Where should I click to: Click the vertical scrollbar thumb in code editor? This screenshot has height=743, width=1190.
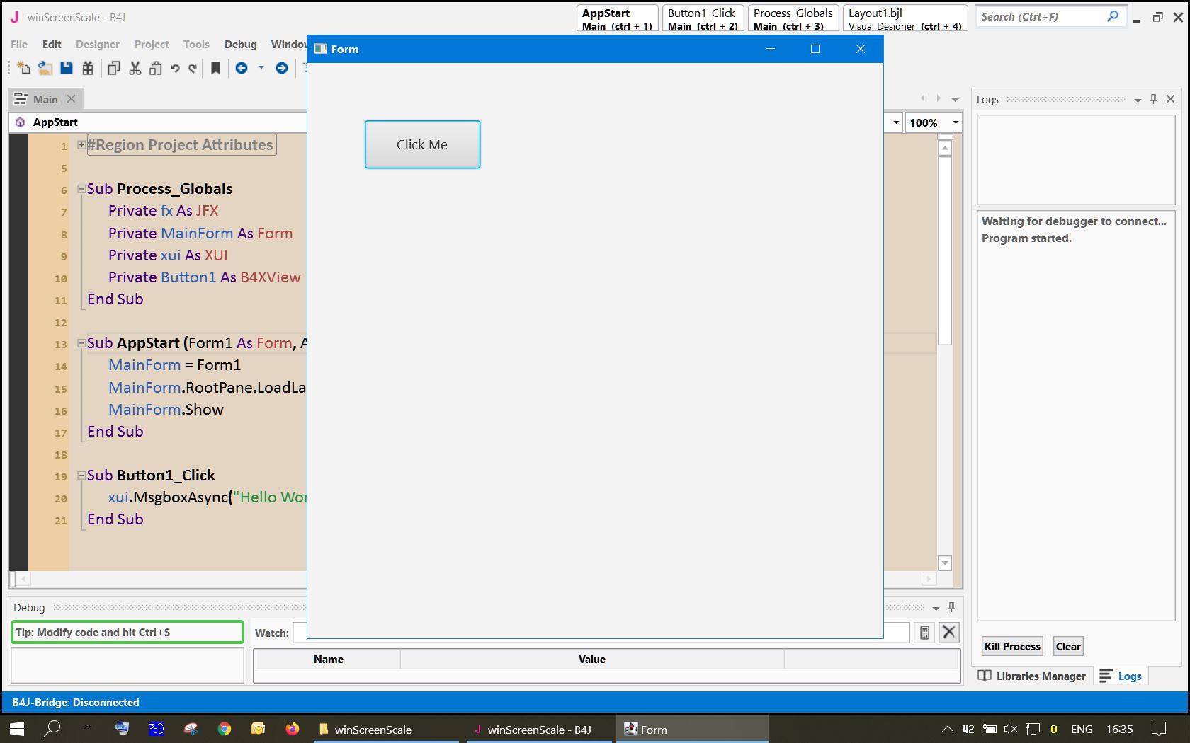coord(945,250)
